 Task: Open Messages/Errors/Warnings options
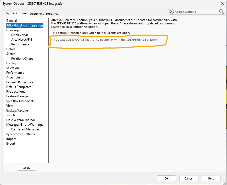coord(25,125)
